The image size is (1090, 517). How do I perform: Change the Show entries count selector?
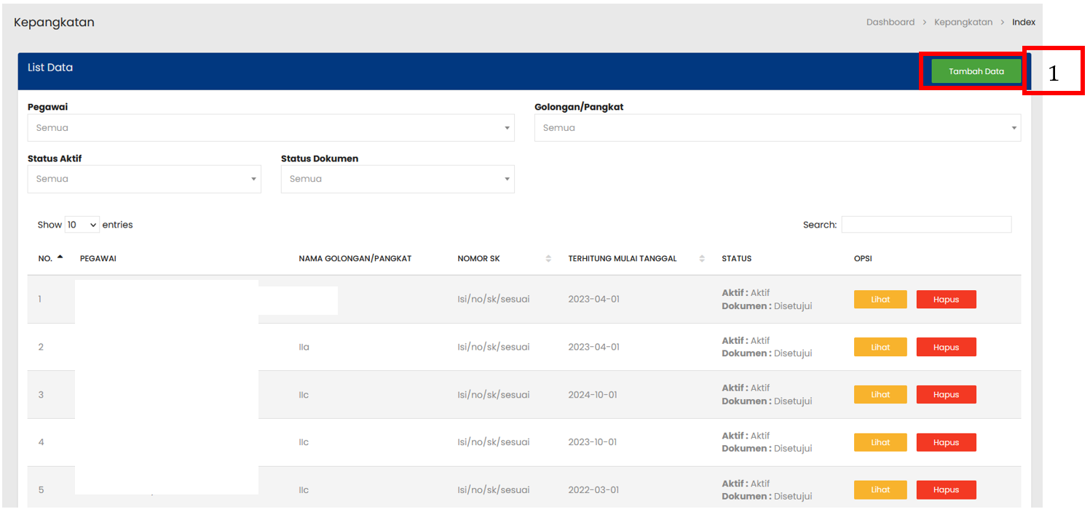[82, 225]
